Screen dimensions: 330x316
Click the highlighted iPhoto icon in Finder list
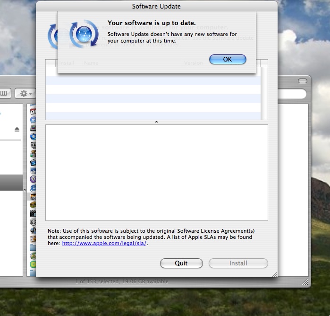pos(33,196)
